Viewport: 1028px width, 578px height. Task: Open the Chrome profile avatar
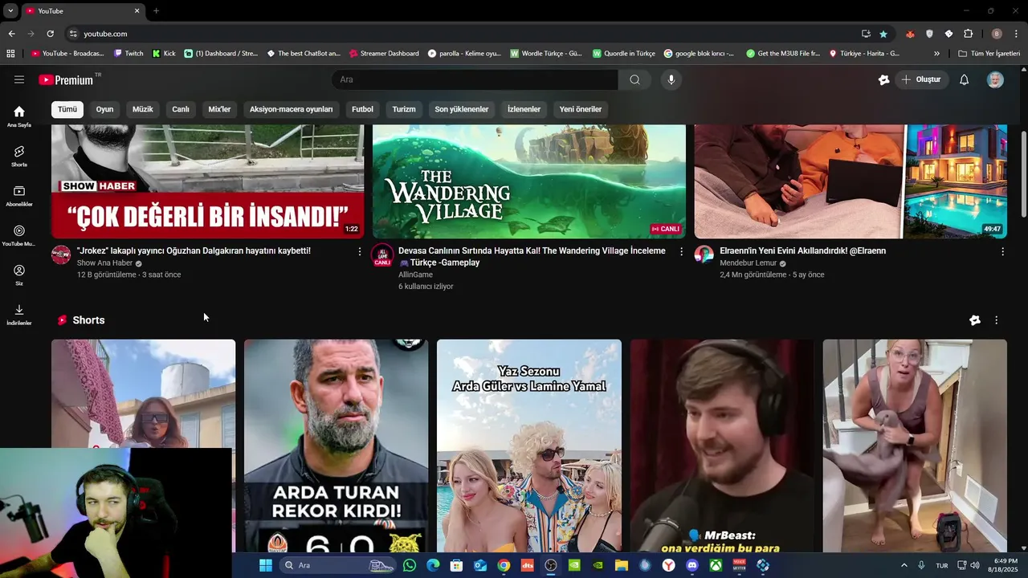pos(997,34)
